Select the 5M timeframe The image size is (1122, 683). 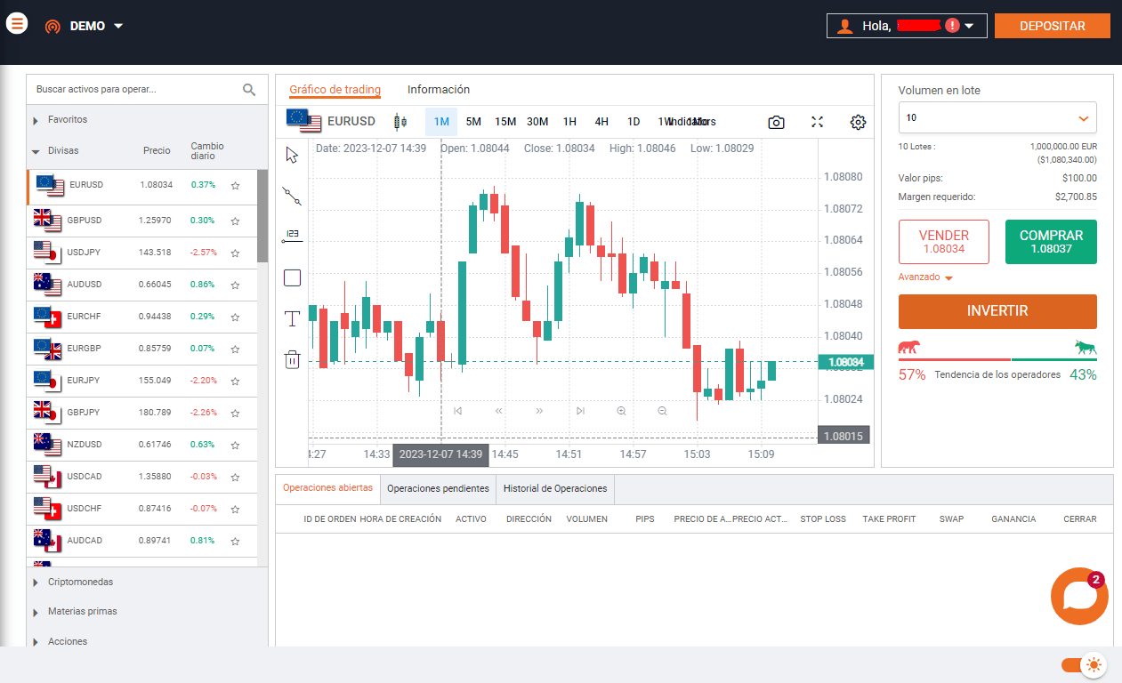pyautogui.click(x=473, y=122)
